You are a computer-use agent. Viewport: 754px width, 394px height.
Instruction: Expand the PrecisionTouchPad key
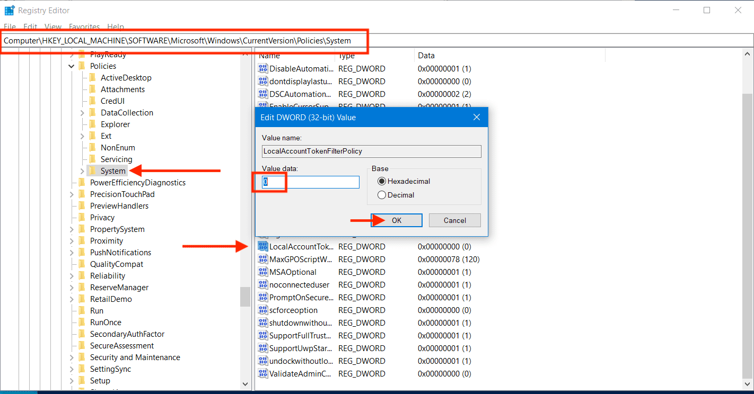72,194
